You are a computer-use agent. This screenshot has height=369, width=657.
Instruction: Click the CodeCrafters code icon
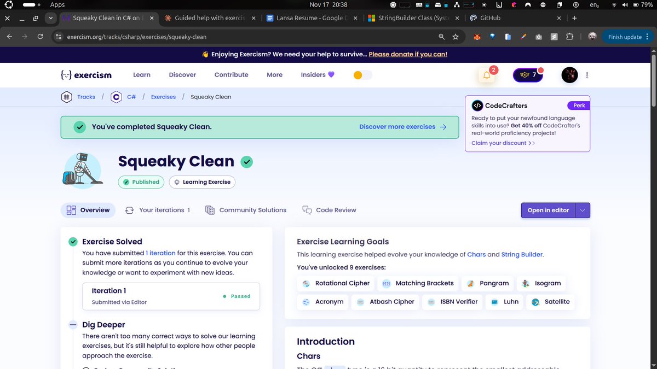(477, 105)
